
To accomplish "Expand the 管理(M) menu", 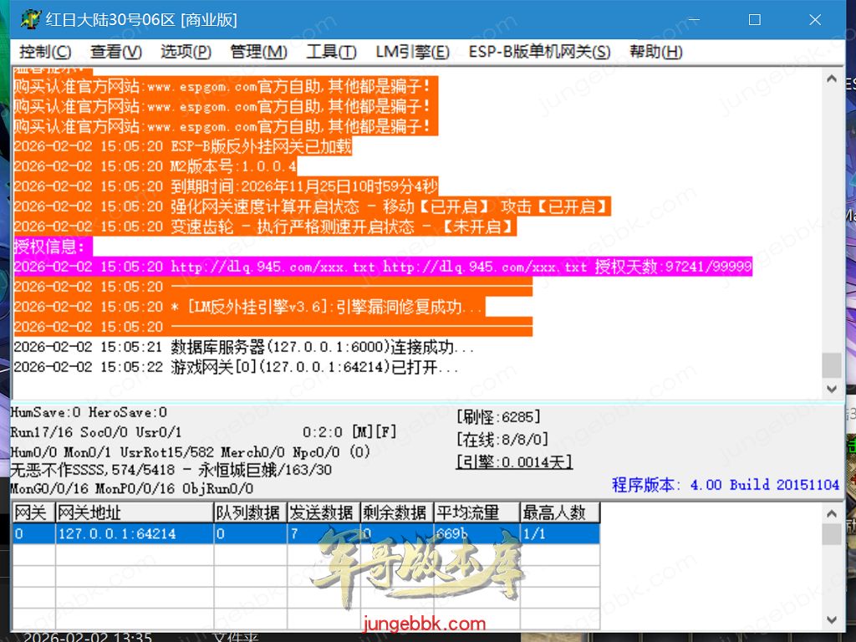I will (x=258, y=52).
